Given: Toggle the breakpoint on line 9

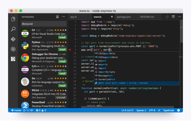Looking at the screenshot, I should [x=70, y=50].
